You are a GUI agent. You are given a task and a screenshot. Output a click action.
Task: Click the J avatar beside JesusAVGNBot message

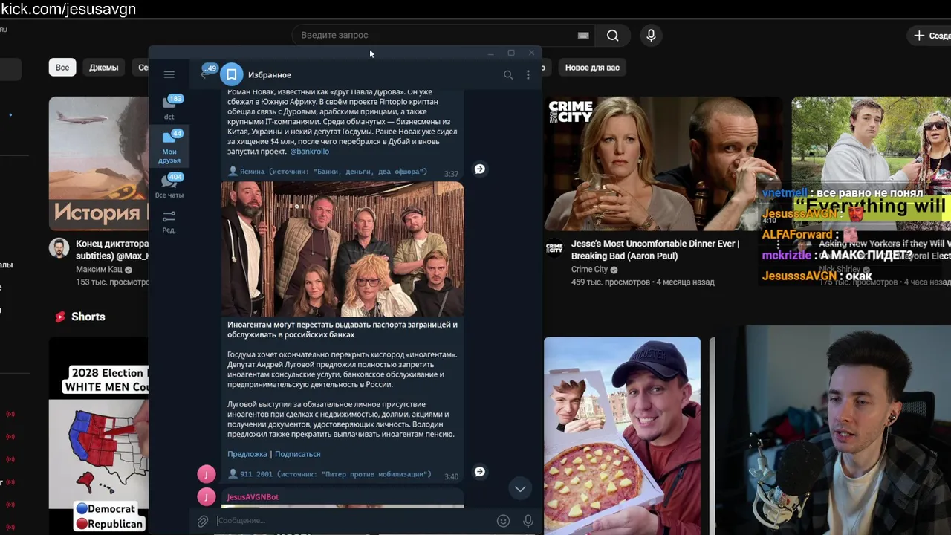207,497
